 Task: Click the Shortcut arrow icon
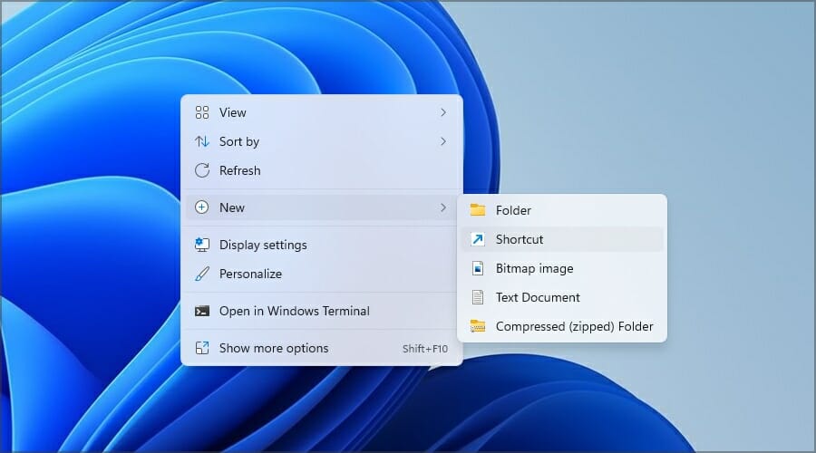pyautogui.click(x=477, y=239)
